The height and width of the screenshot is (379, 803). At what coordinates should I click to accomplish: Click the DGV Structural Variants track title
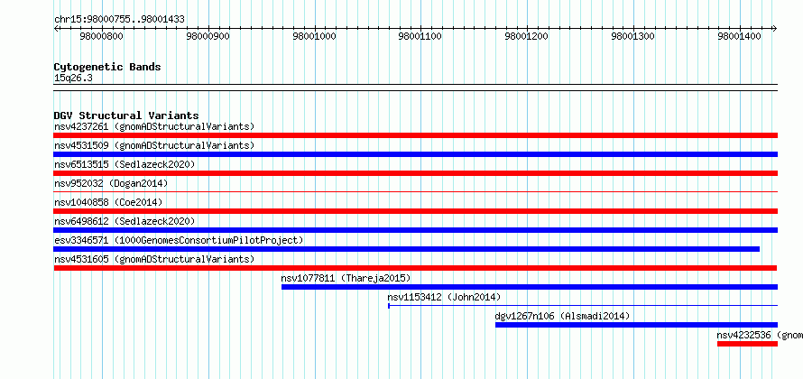pyautogui.click(x=126, y=116)
